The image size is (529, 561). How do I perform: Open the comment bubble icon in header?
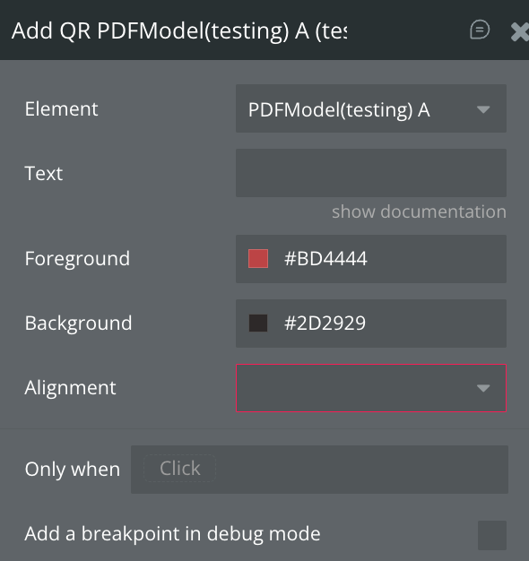pyautogui.click(x=480, y=30)
